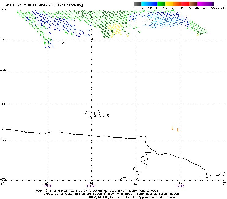Click the ">50 knots" legend label
The height and width of the screenshot is (199, 227).
218,8
